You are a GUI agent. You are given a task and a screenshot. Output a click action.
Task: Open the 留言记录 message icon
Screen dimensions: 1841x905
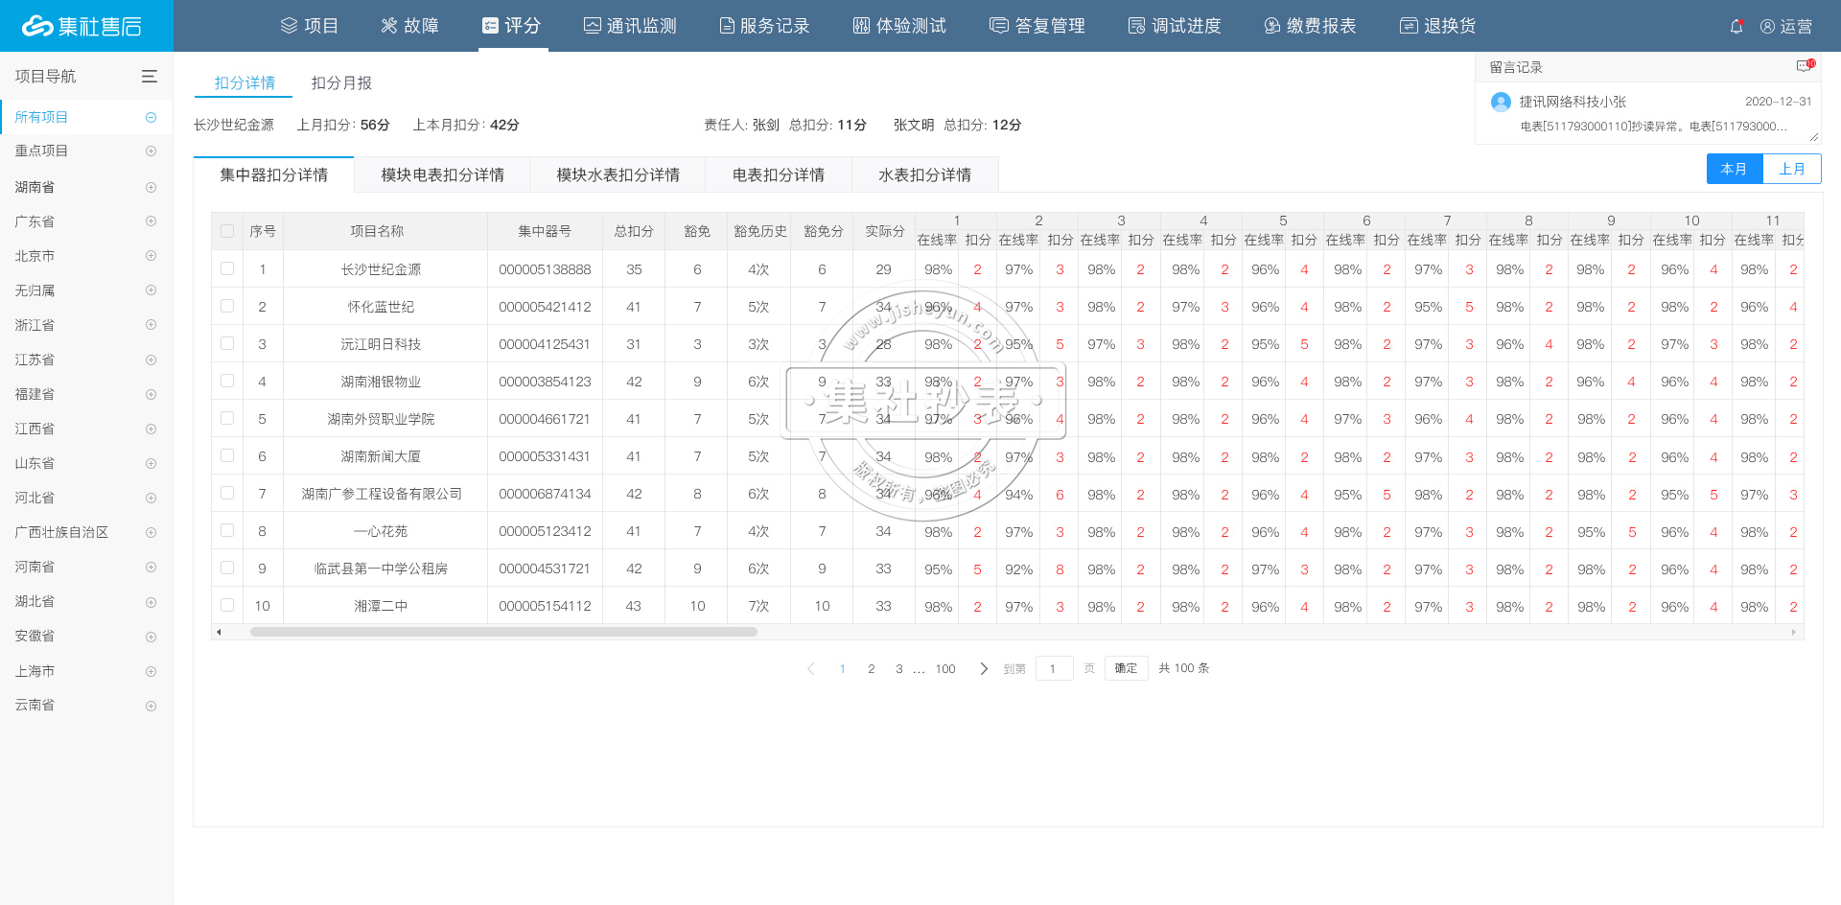(1805, 66)
